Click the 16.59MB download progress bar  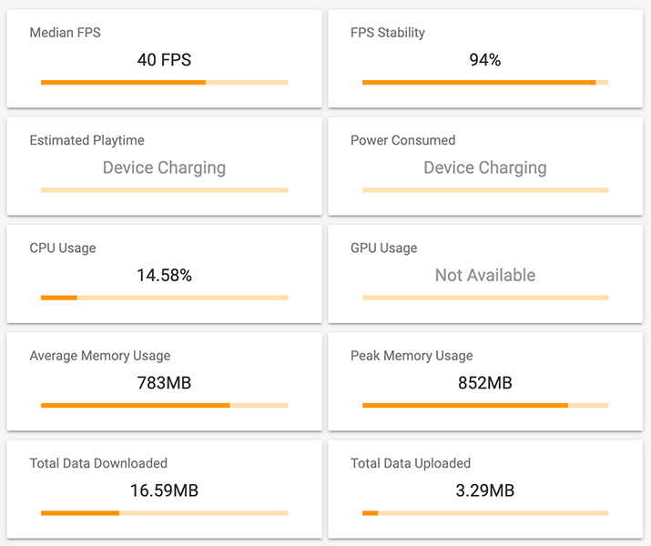tap(165, 513)
